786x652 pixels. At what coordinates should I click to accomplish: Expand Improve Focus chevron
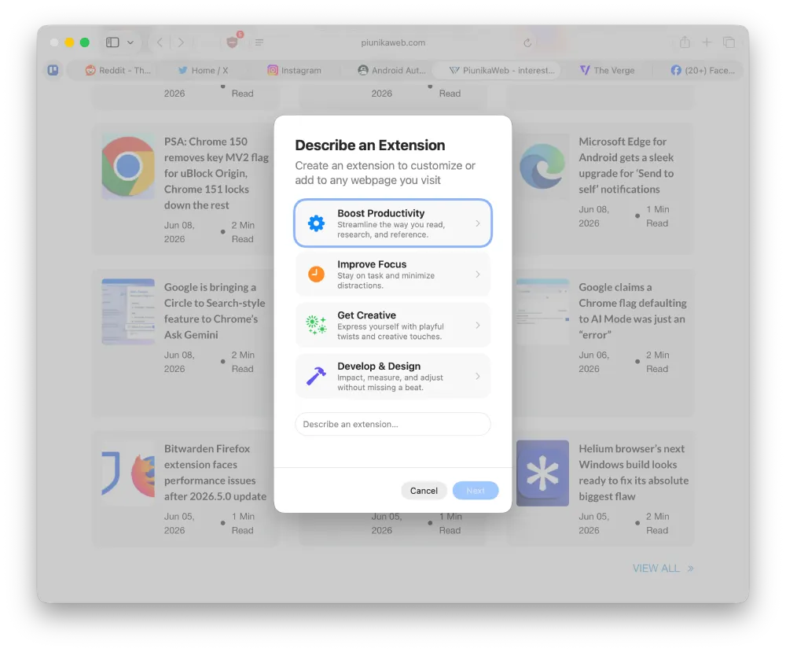[478, 274]
